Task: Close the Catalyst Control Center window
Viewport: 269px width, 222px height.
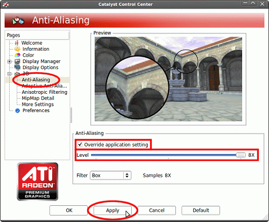Action: click(262, 4)
